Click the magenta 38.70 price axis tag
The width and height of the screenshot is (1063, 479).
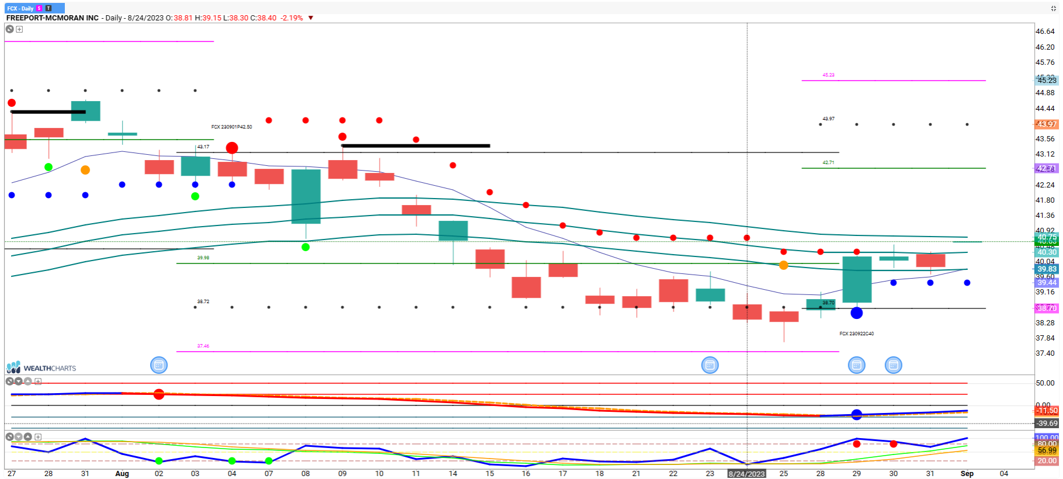pos(1047,308)
